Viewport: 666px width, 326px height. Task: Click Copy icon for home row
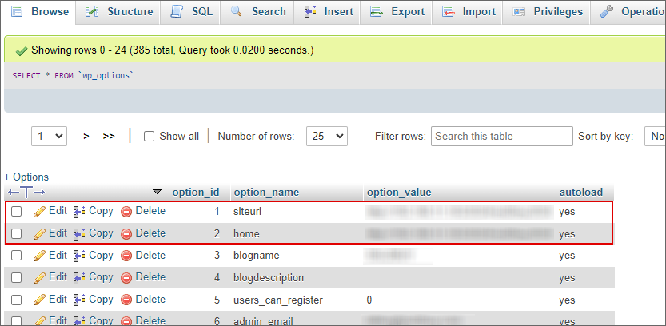point(79,233)
